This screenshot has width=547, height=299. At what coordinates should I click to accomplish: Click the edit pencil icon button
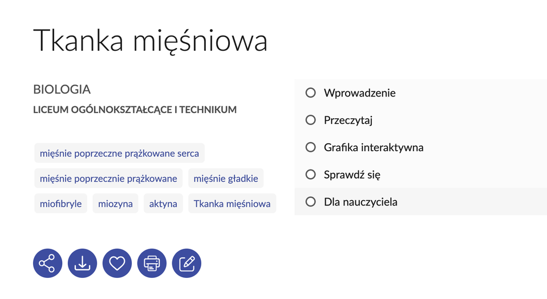187,263
